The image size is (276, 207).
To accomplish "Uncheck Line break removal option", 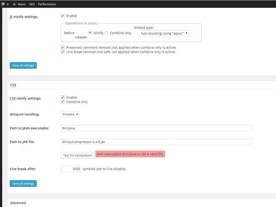I will click(62, 52).
